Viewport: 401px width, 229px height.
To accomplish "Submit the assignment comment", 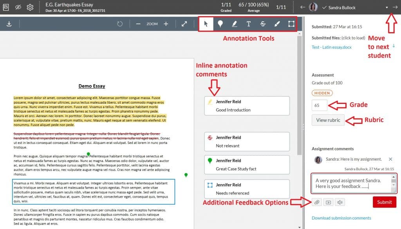I will (385, 202).
